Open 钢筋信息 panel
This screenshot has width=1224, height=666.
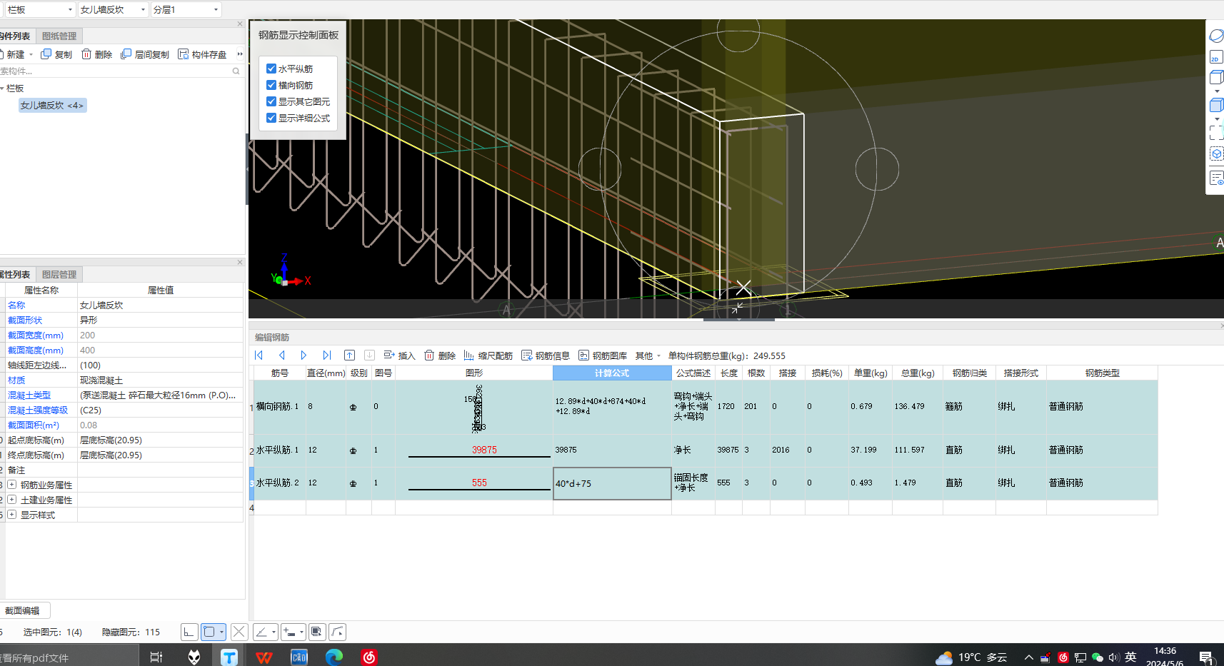click(x=546, y=355)
